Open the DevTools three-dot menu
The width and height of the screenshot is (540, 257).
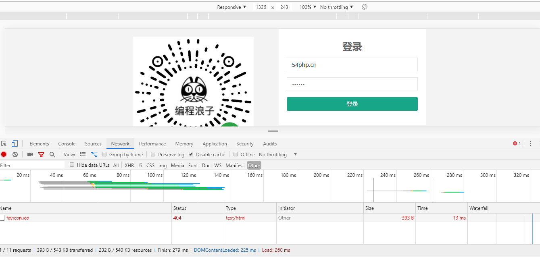pyautogui.click(x=530, y=143)
